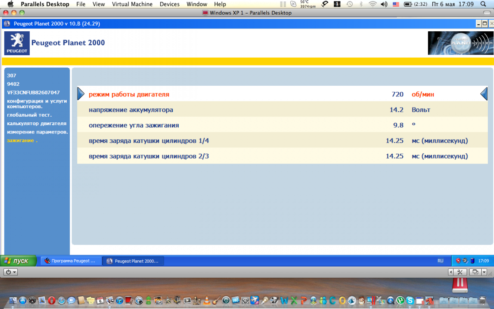
Task: Click the volume speaker icon in menu bar
Action: pos(384,4)
